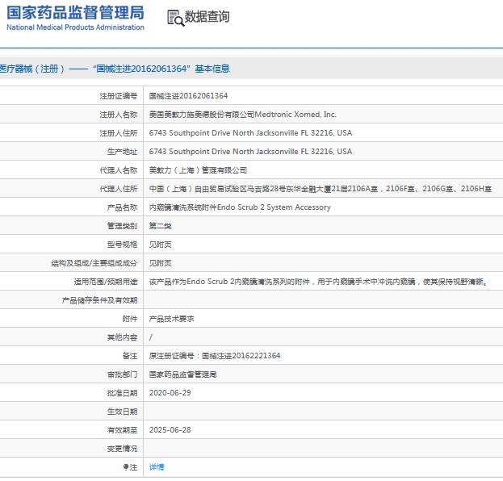503x481 pixels.
Task: Click the 审批部门 label
Action: [x=122, y=374]
